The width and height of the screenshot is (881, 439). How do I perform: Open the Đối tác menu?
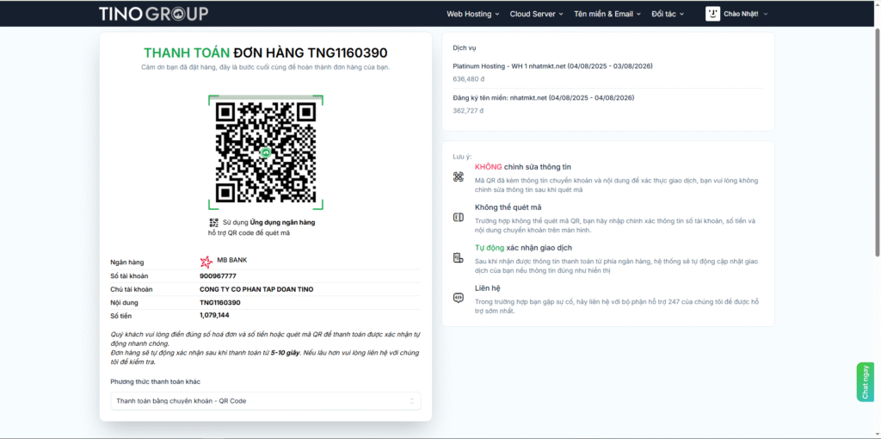668,14
